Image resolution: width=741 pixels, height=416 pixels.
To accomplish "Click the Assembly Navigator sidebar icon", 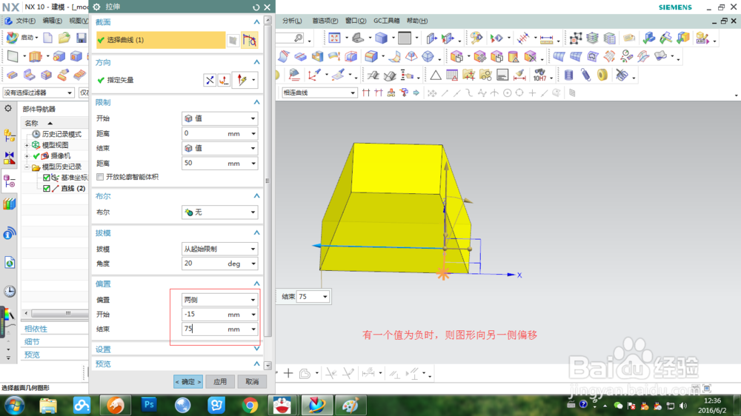I will [9, 135].
